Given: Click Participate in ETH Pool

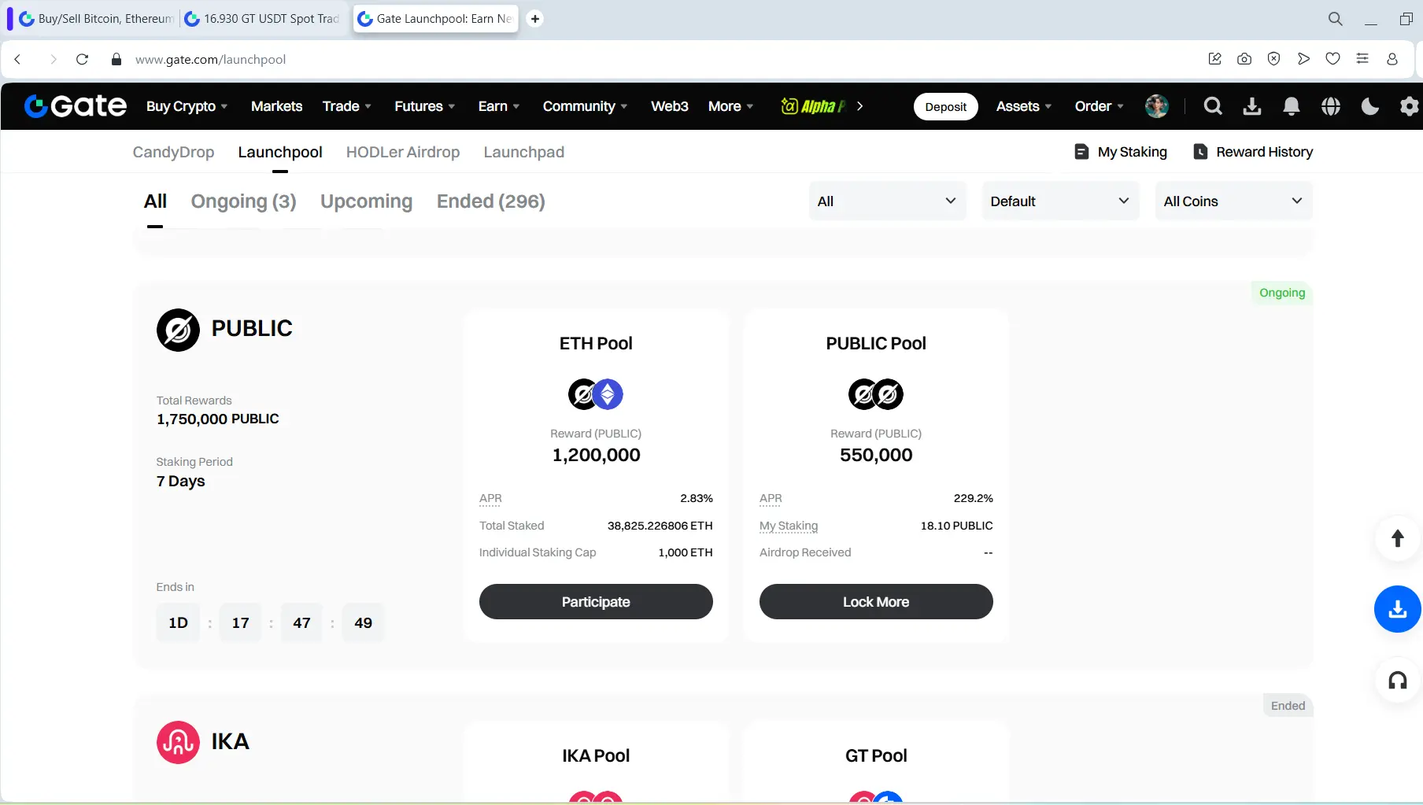Looking at the screenshot, I should pos(596,601).
